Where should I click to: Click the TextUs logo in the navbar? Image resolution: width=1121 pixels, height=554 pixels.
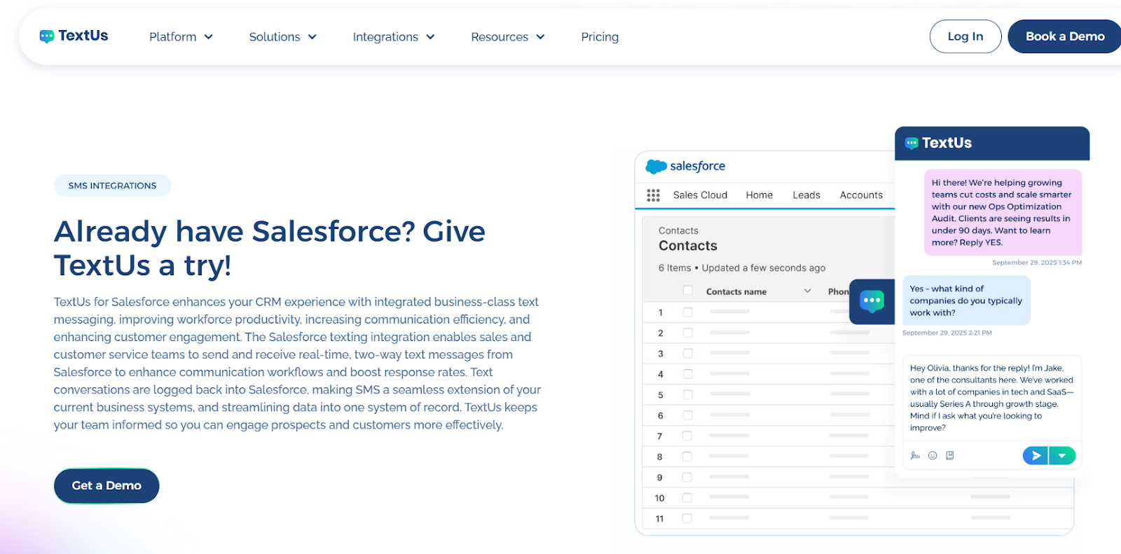[74, 36]
